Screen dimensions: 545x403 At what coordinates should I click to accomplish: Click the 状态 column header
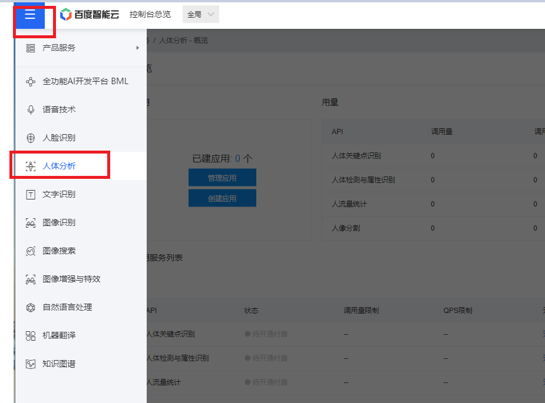click(x=252, y=310)
